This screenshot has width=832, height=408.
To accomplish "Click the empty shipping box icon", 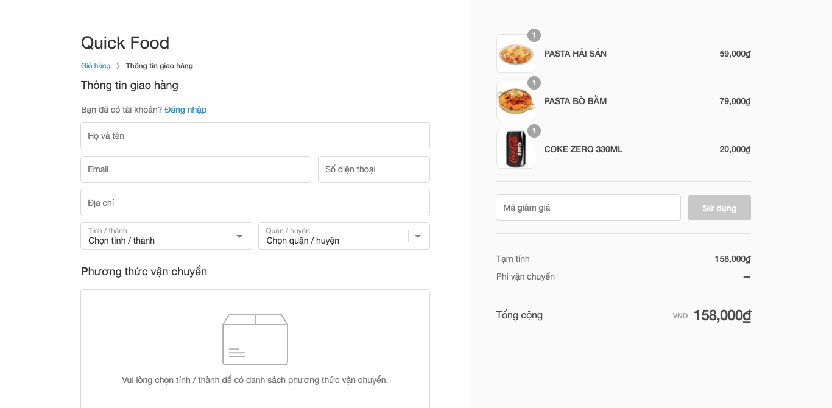I will [255, 339].
